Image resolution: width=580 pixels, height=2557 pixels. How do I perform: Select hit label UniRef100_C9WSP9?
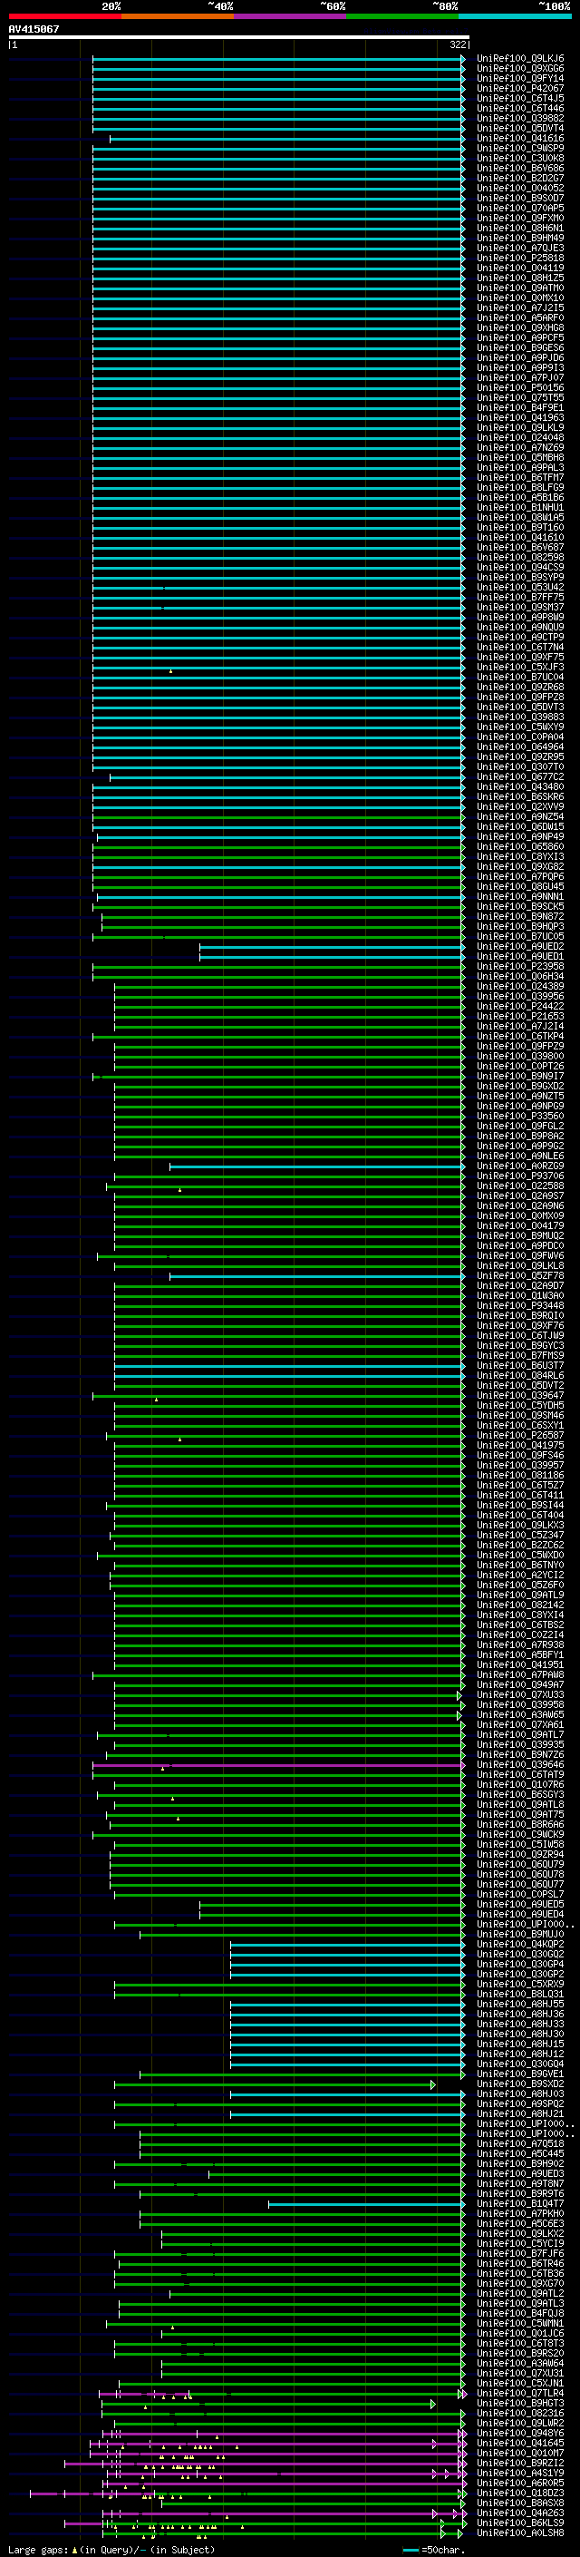point(519,148)
